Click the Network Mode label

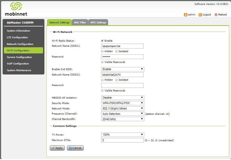click(x=61, y=109)
